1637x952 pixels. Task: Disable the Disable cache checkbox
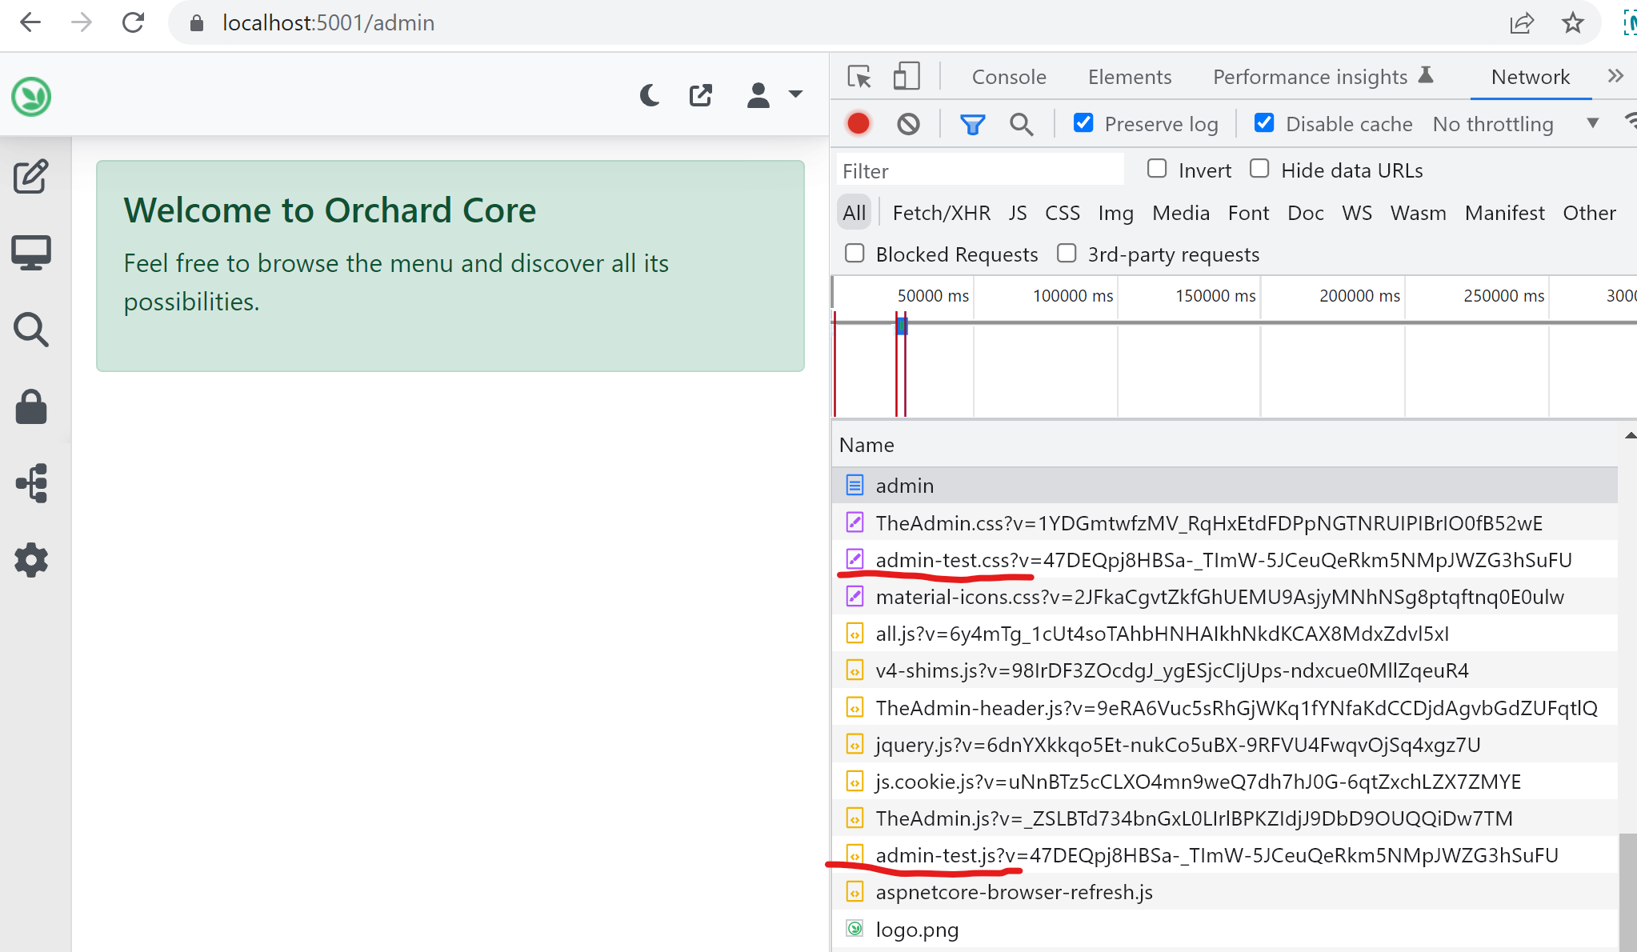coord(1265,122)
